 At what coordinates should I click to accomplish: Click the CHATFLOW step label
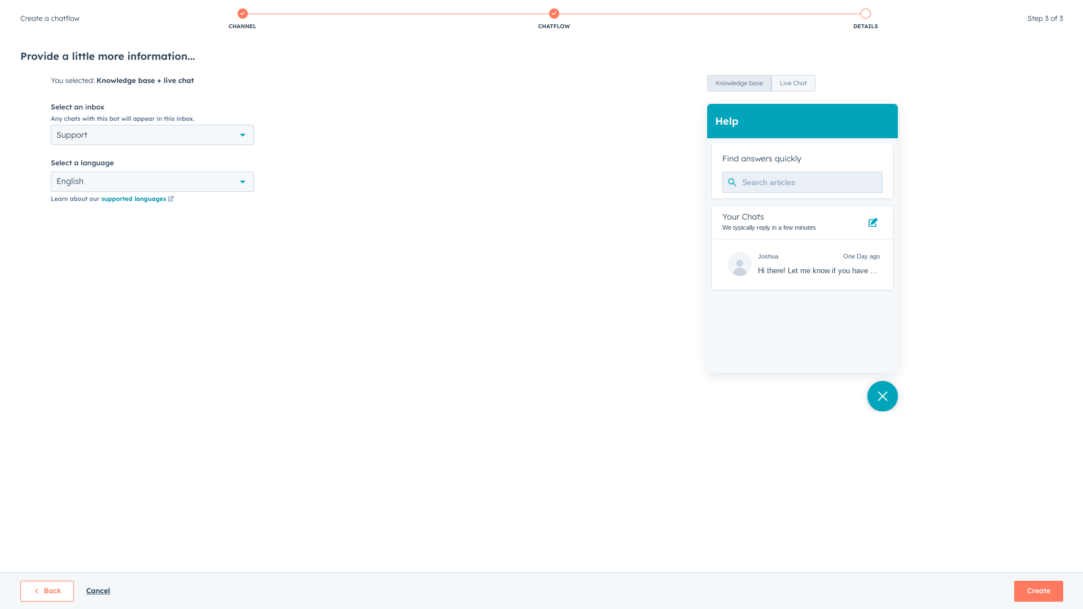pyautogui.click(x=554, y=27)
